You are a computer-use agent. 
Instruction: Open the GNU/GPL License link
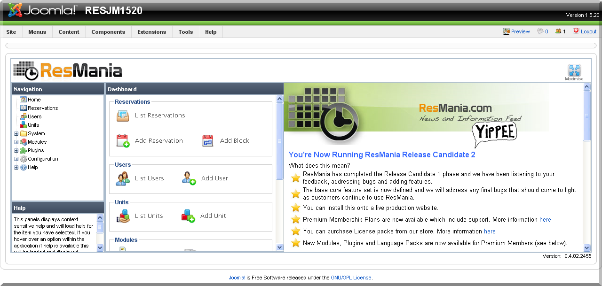click(351, 278)
